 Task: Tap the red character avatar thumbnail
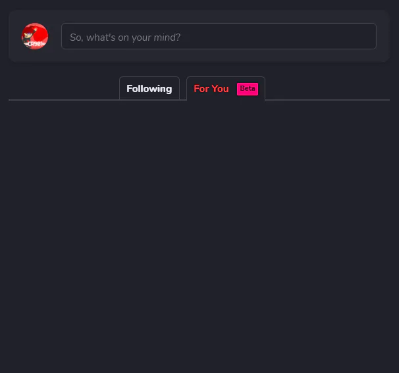tap(35, 36)
